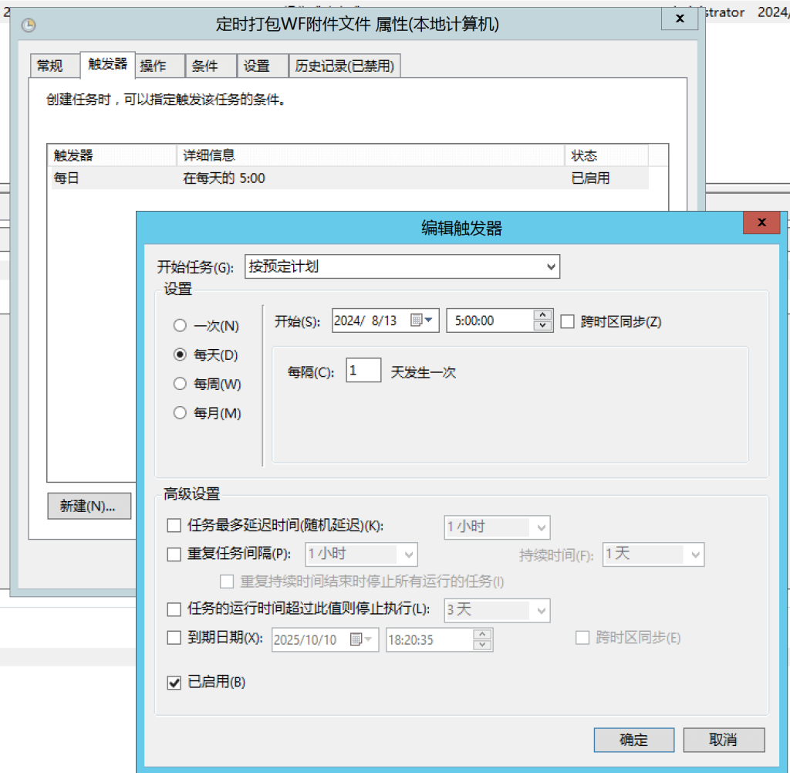This screenshot has height=773, width=790.
Task: Select the 每周(W) radio option
Action: 180,384
